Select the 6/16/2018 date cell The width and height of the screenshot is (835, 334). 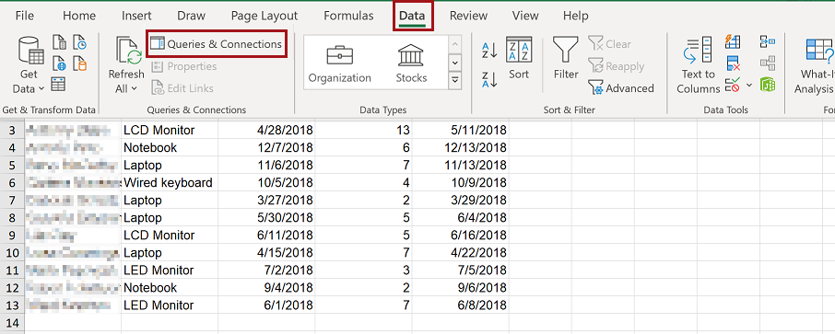click(x=460, y=235)
